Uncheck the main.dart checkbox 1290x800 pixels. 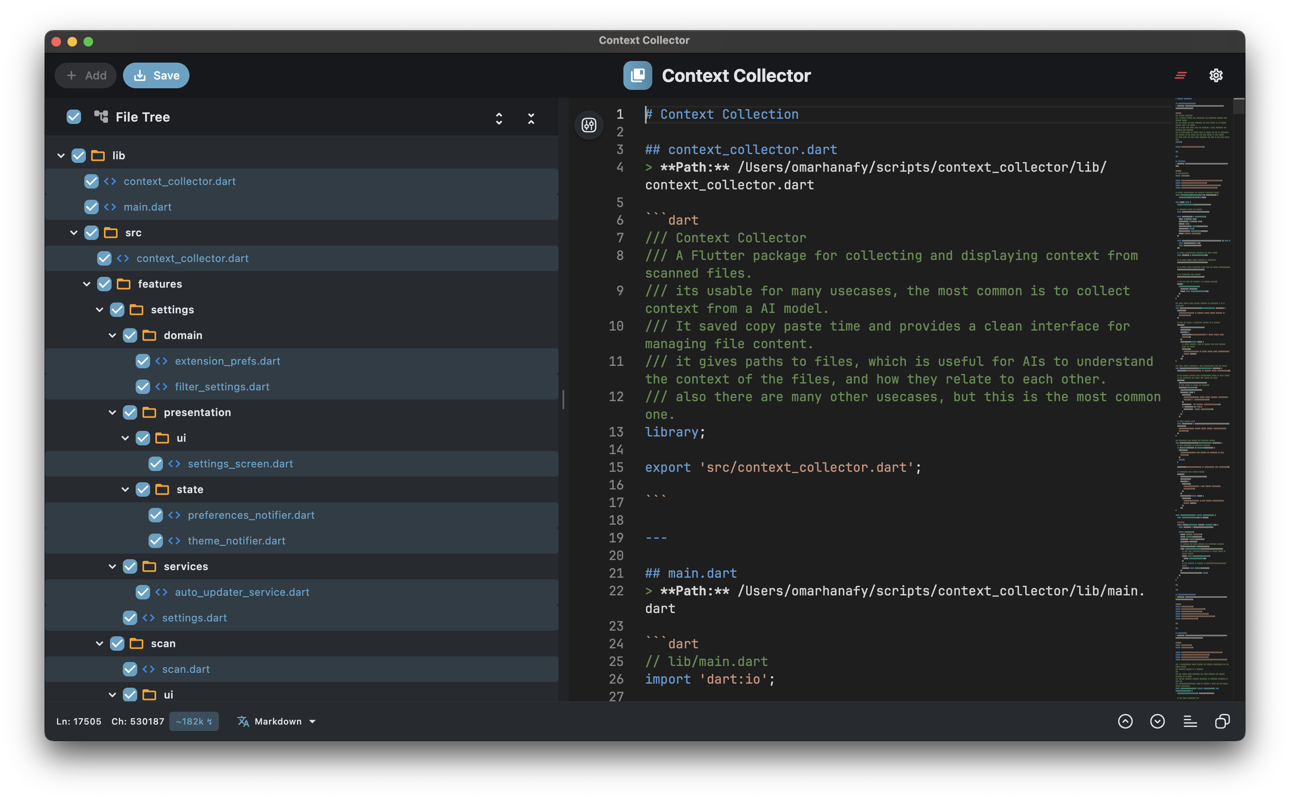click(x=91, y=207)
